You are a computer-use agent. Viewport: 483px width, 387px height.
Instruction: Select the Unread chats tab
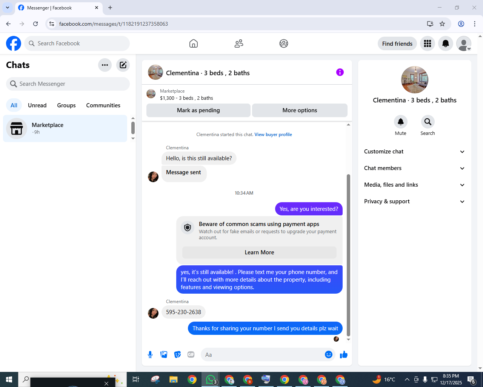(37, 105)
